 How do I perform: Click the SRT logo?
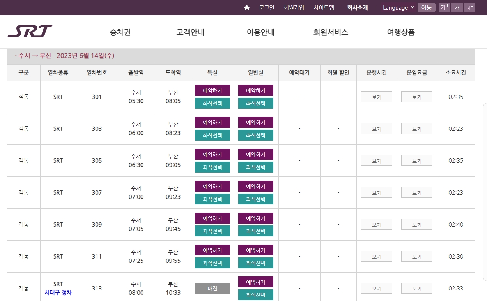[30, 31]
